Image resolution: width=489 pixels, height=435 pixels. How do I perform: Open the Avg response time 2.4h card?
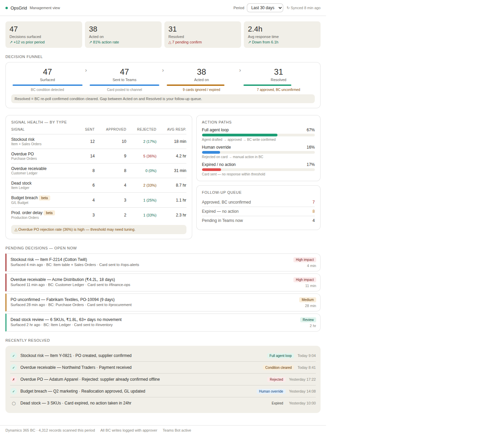[282, 35]
